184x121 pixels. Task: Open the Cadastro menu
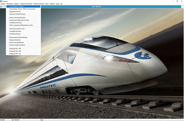3,4
